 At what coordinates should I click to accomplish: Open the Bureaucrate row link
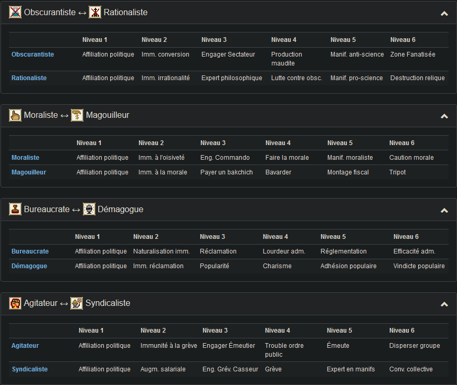[30, 251]
